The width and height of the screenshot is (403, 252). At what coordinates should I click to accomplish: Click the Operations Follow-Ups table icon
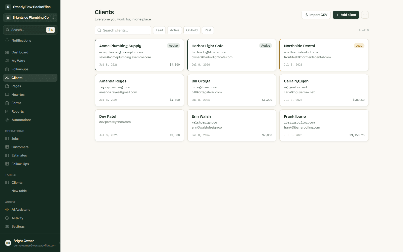tap(7, 164)
